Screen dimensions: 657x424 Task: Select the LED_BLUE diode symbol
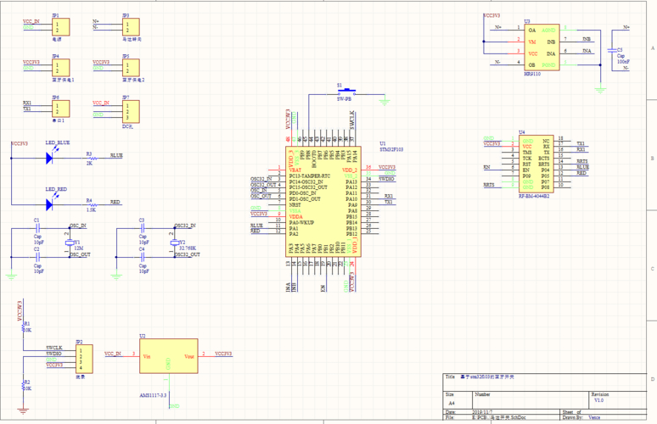(50, 156)
